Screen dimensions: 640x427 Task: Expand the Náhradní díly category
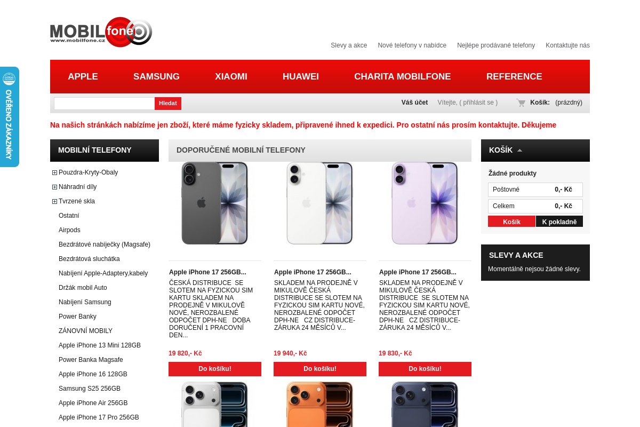point(54,187)
